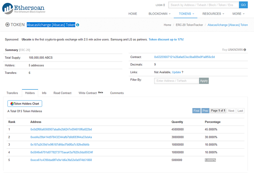Click the Quantity column header
Viewport: 254px width, 174px height.
(x=177, y=122)
